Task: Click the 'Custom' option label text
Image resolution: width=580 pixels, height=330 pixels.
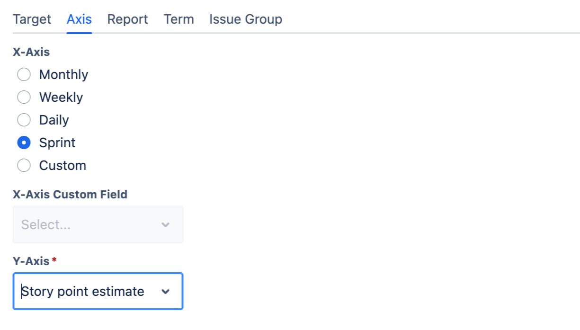Action: [62, 166]
